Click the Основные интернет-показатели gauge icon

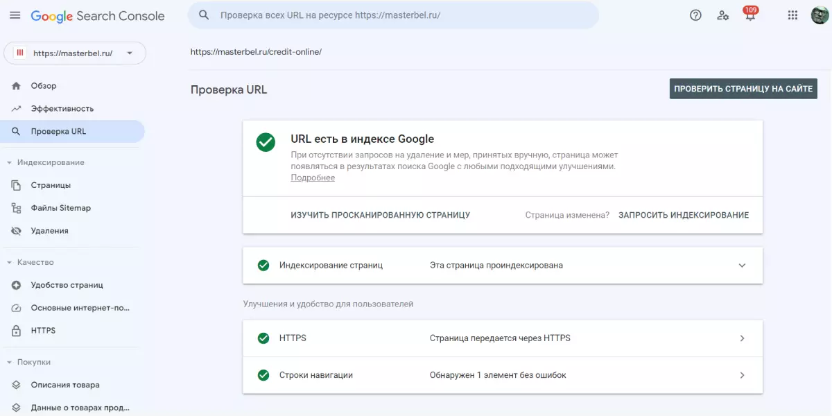point(16,308)
